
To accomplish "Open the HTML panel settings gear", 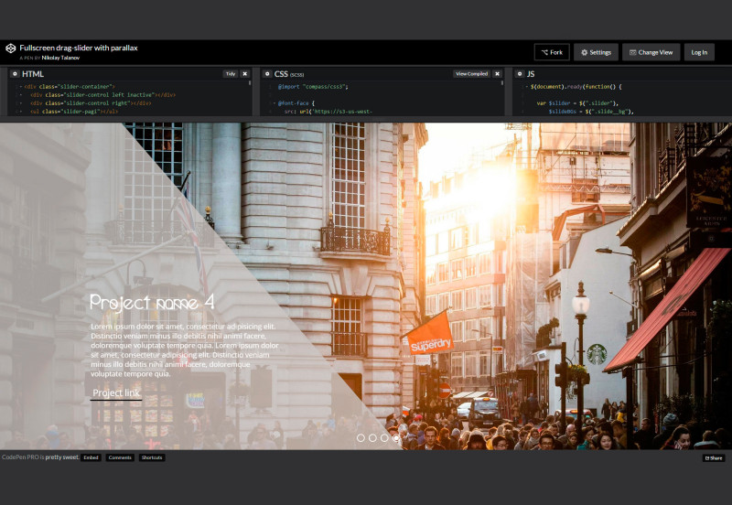I will (15, 73).
